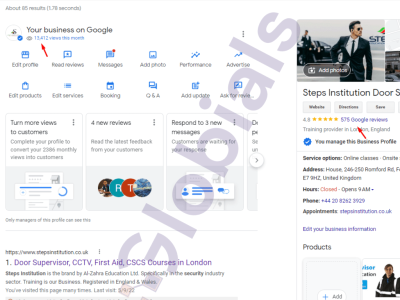Click the eye views icon
The width and height of the screenshot is (400, 300).
pyautogui.click(x=29, y=38)
